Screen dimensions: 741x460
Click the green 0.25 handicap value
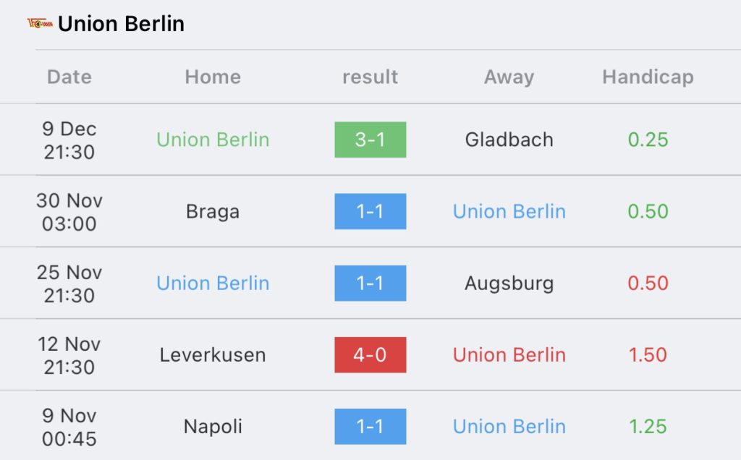coord(648,140)
